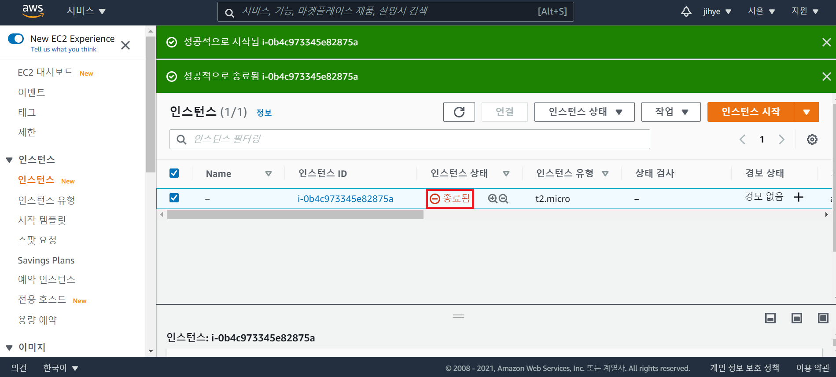Click the t2.micro instance type cell
Screen dimensions: 836x377
coord(552,199)
